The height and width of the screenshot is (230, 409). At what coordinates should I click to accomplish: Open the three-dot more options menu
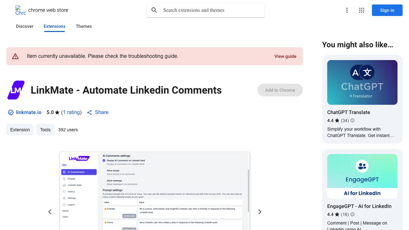point(347,10)
